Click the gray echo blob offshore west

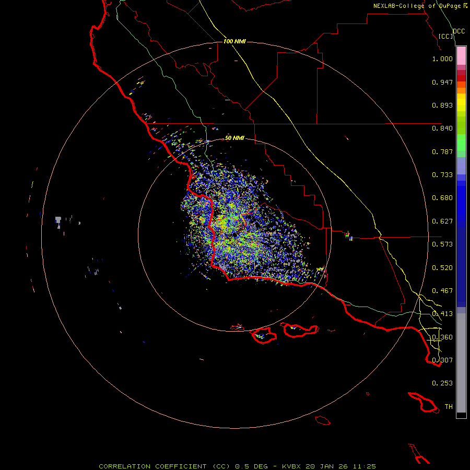(x=58, y=222)
